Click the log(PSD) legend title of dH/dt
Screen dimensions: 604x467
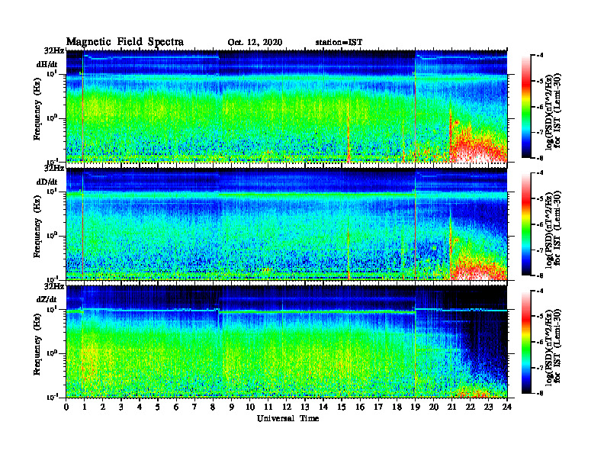(x=553, y=111)
